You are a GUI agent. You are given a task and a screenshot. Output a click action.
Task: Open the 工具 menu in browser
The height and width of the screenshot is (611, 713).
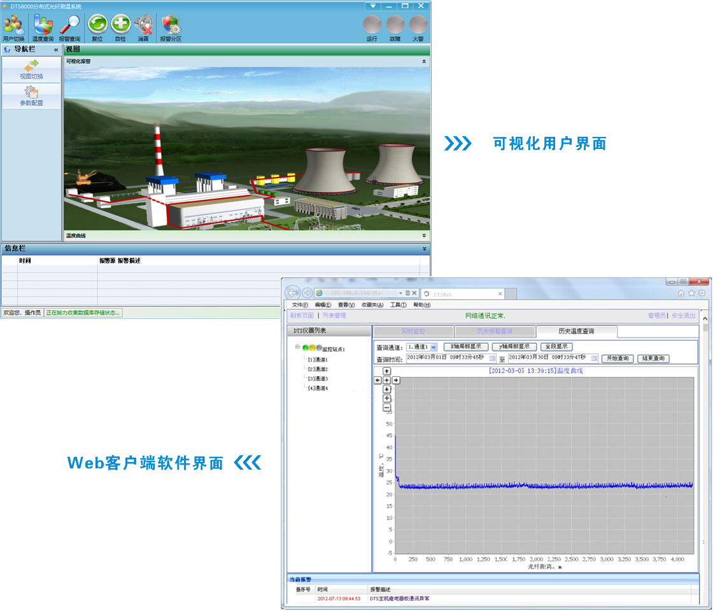tap(398, 305)
